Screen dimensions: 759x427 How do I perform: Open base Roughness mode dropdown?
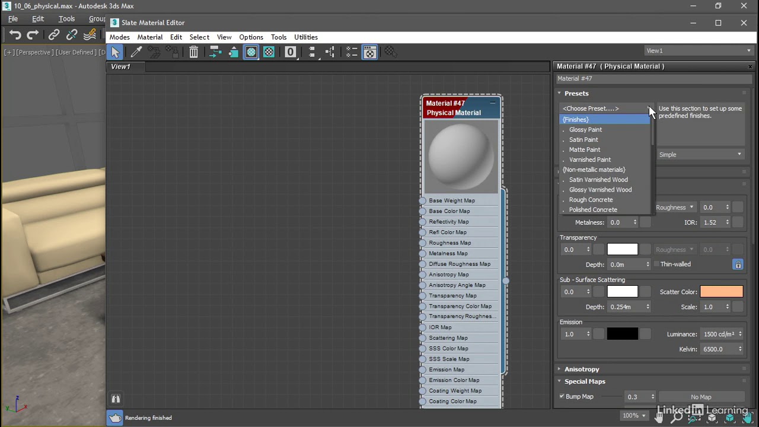674,208
